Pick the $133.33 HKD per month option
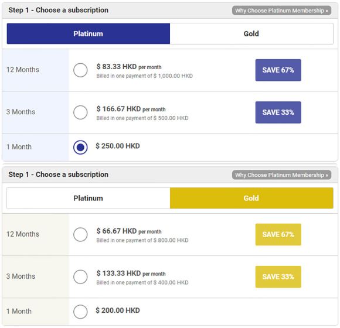Viewport: 340px width, 328px height. coord(80,277)
